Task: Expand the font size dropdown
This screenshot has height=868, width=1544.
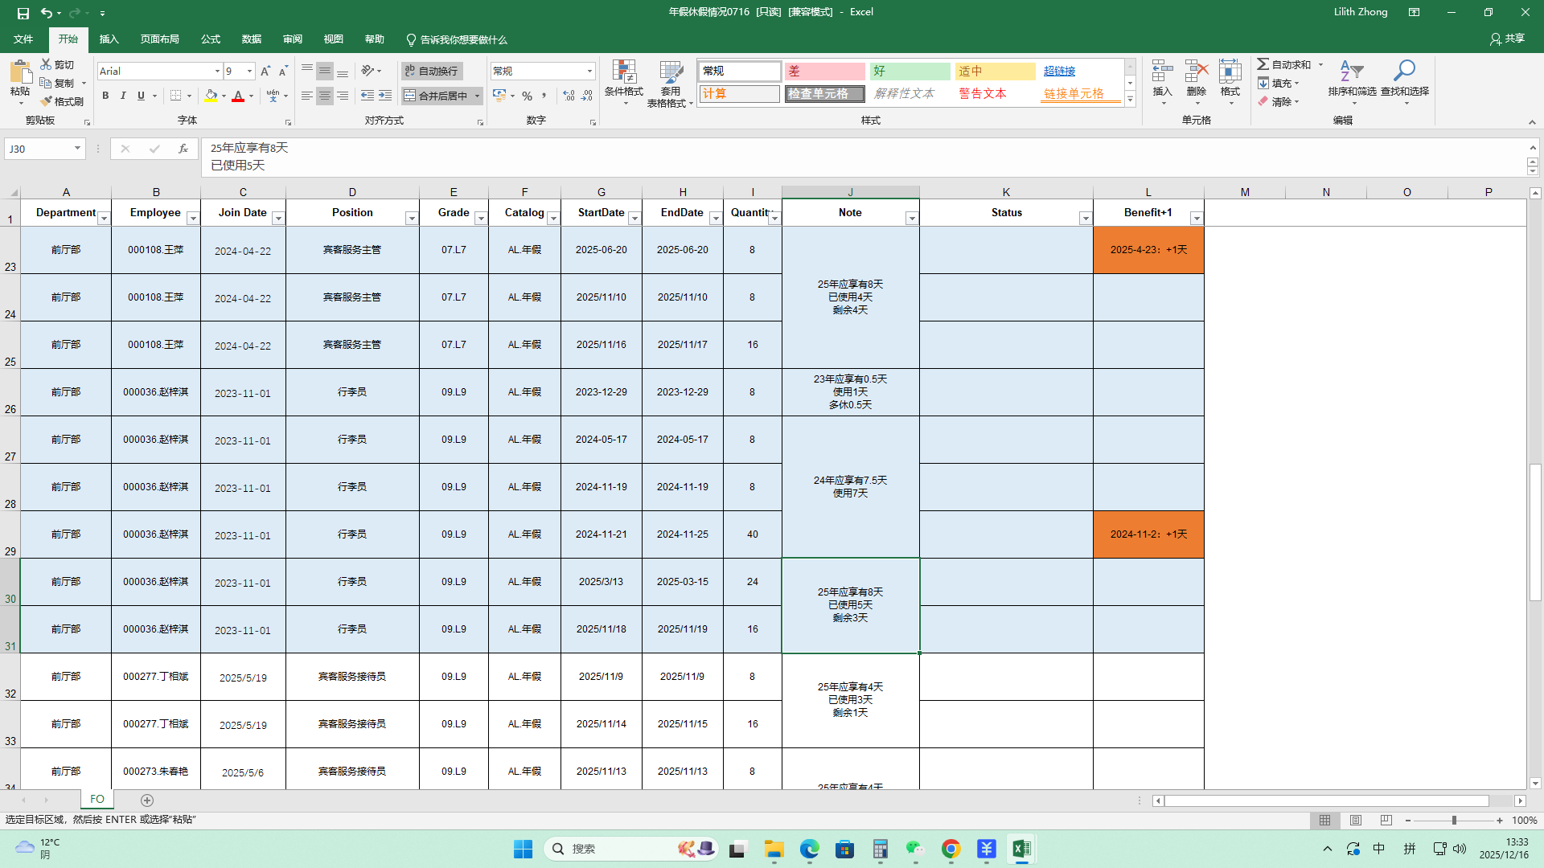Action: (x=249, y=71)
